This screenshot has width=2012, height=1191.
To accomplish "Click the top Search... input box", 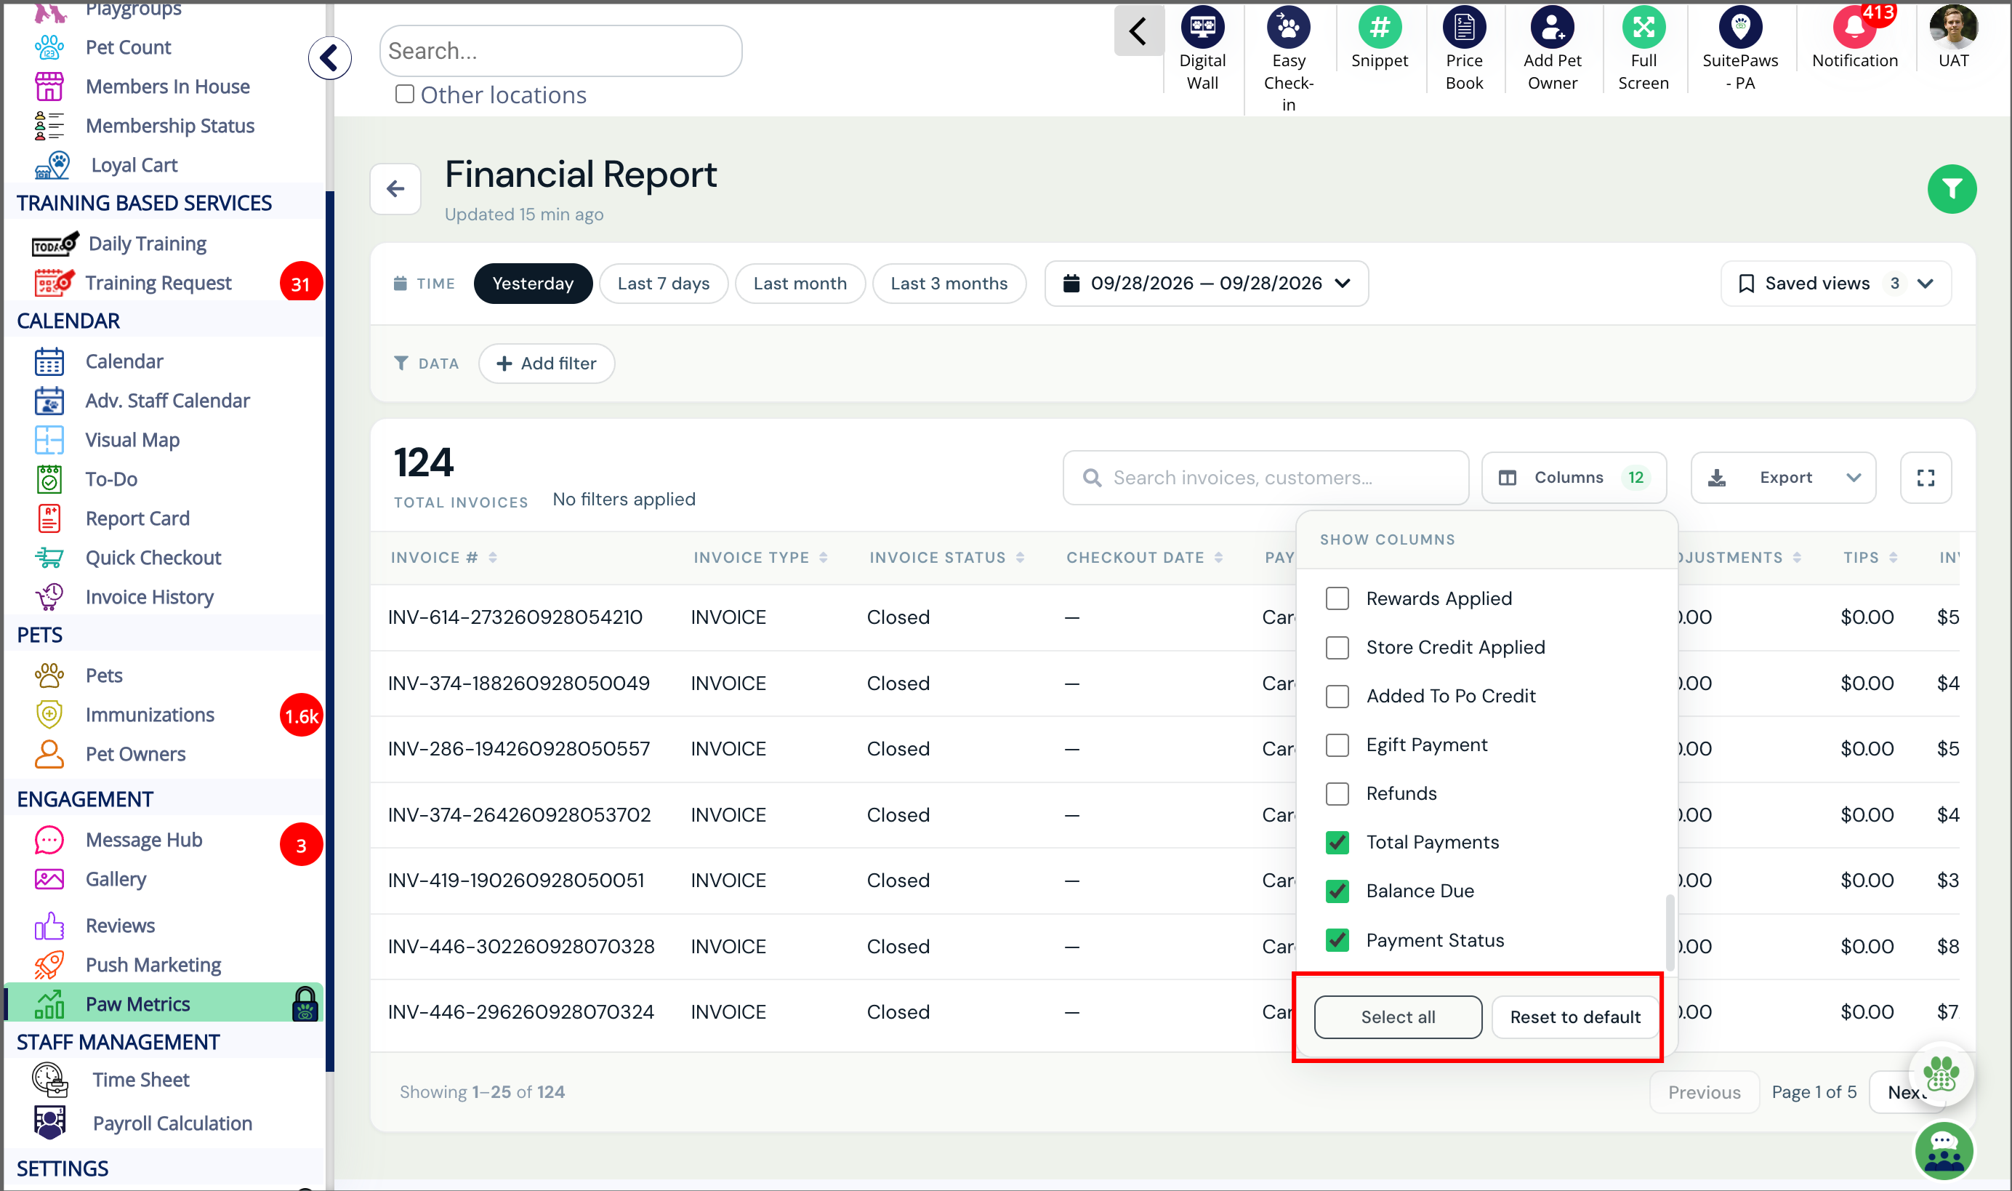I will (560, 51).
